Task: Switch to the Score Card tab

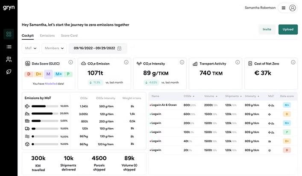Action: tap(69, 35)
